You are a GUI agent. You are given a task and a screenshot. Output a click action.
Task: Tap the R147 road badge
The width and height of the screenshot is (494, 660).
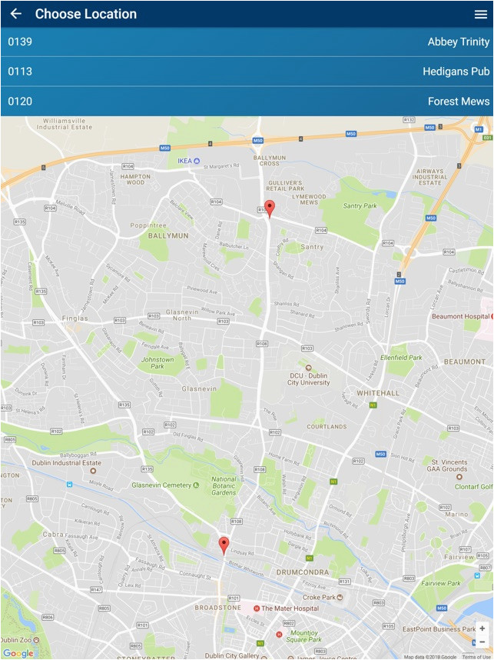[96, 590]
